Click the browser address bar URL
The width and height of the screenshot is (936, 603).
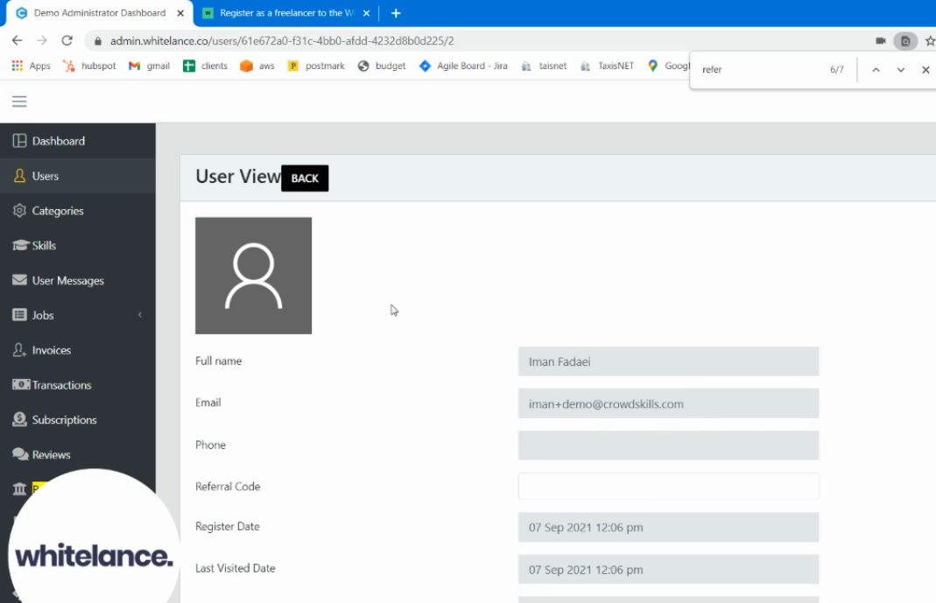click(282, 40)
